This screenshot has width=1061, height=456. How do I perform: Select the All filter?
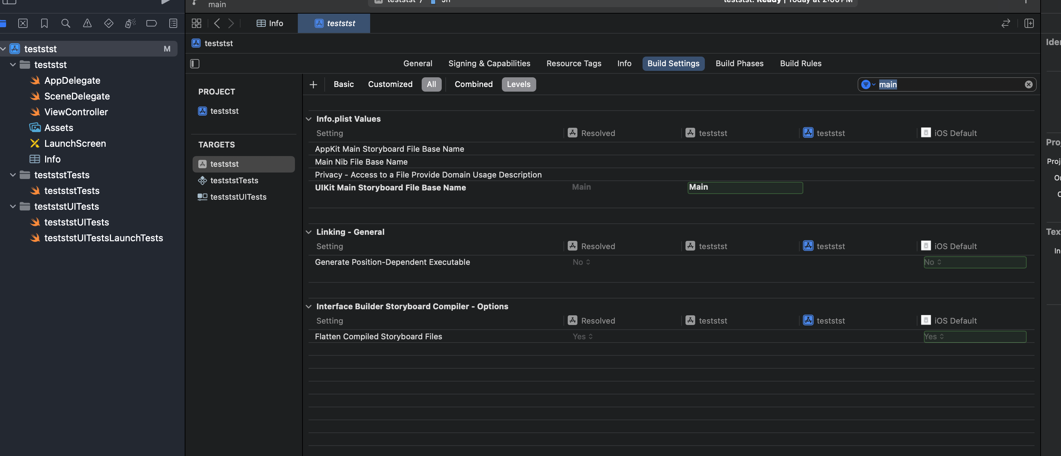pos(431,84)
